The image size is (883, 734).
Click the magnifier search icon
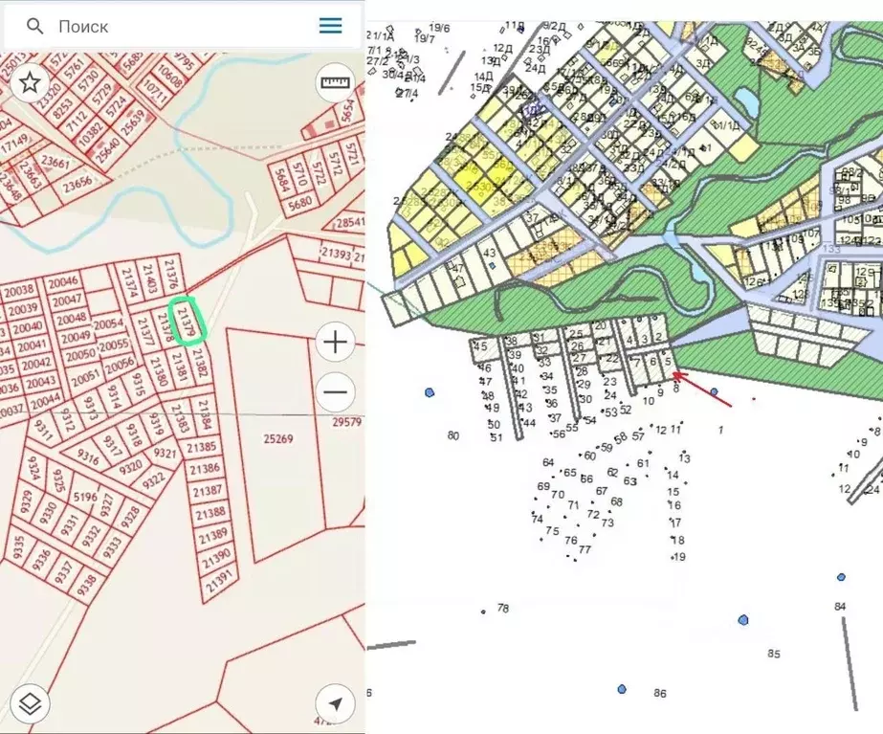pos(35,26)
